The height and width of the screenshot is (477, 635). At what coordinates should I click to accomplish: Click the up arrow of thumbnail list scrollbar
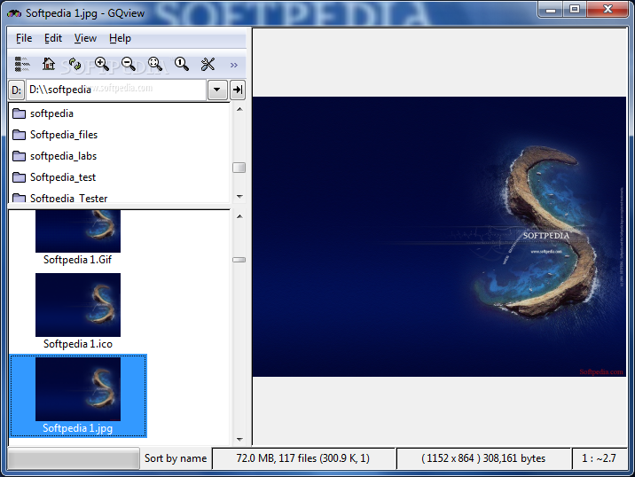coord(239,216)
